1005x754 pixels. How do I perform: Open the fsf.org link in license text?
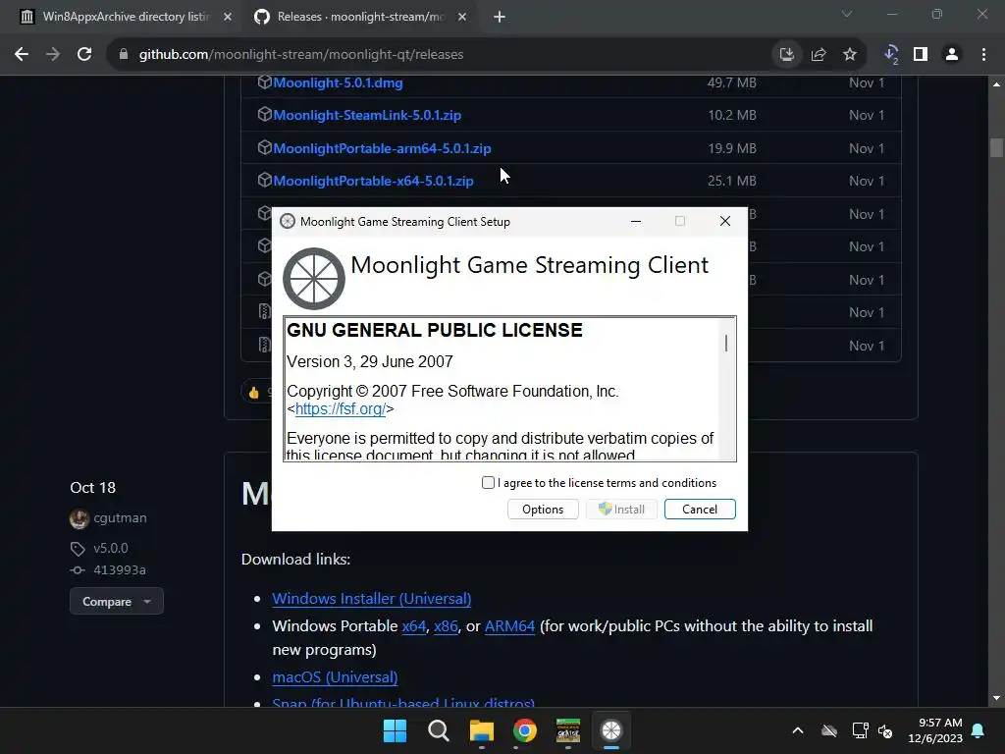(341, 409)
